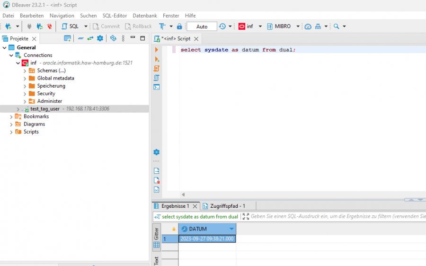Toggle the transaction lock icon in the toolbar
The height and width of the screenshot is (266, 426).
(179, 27)
